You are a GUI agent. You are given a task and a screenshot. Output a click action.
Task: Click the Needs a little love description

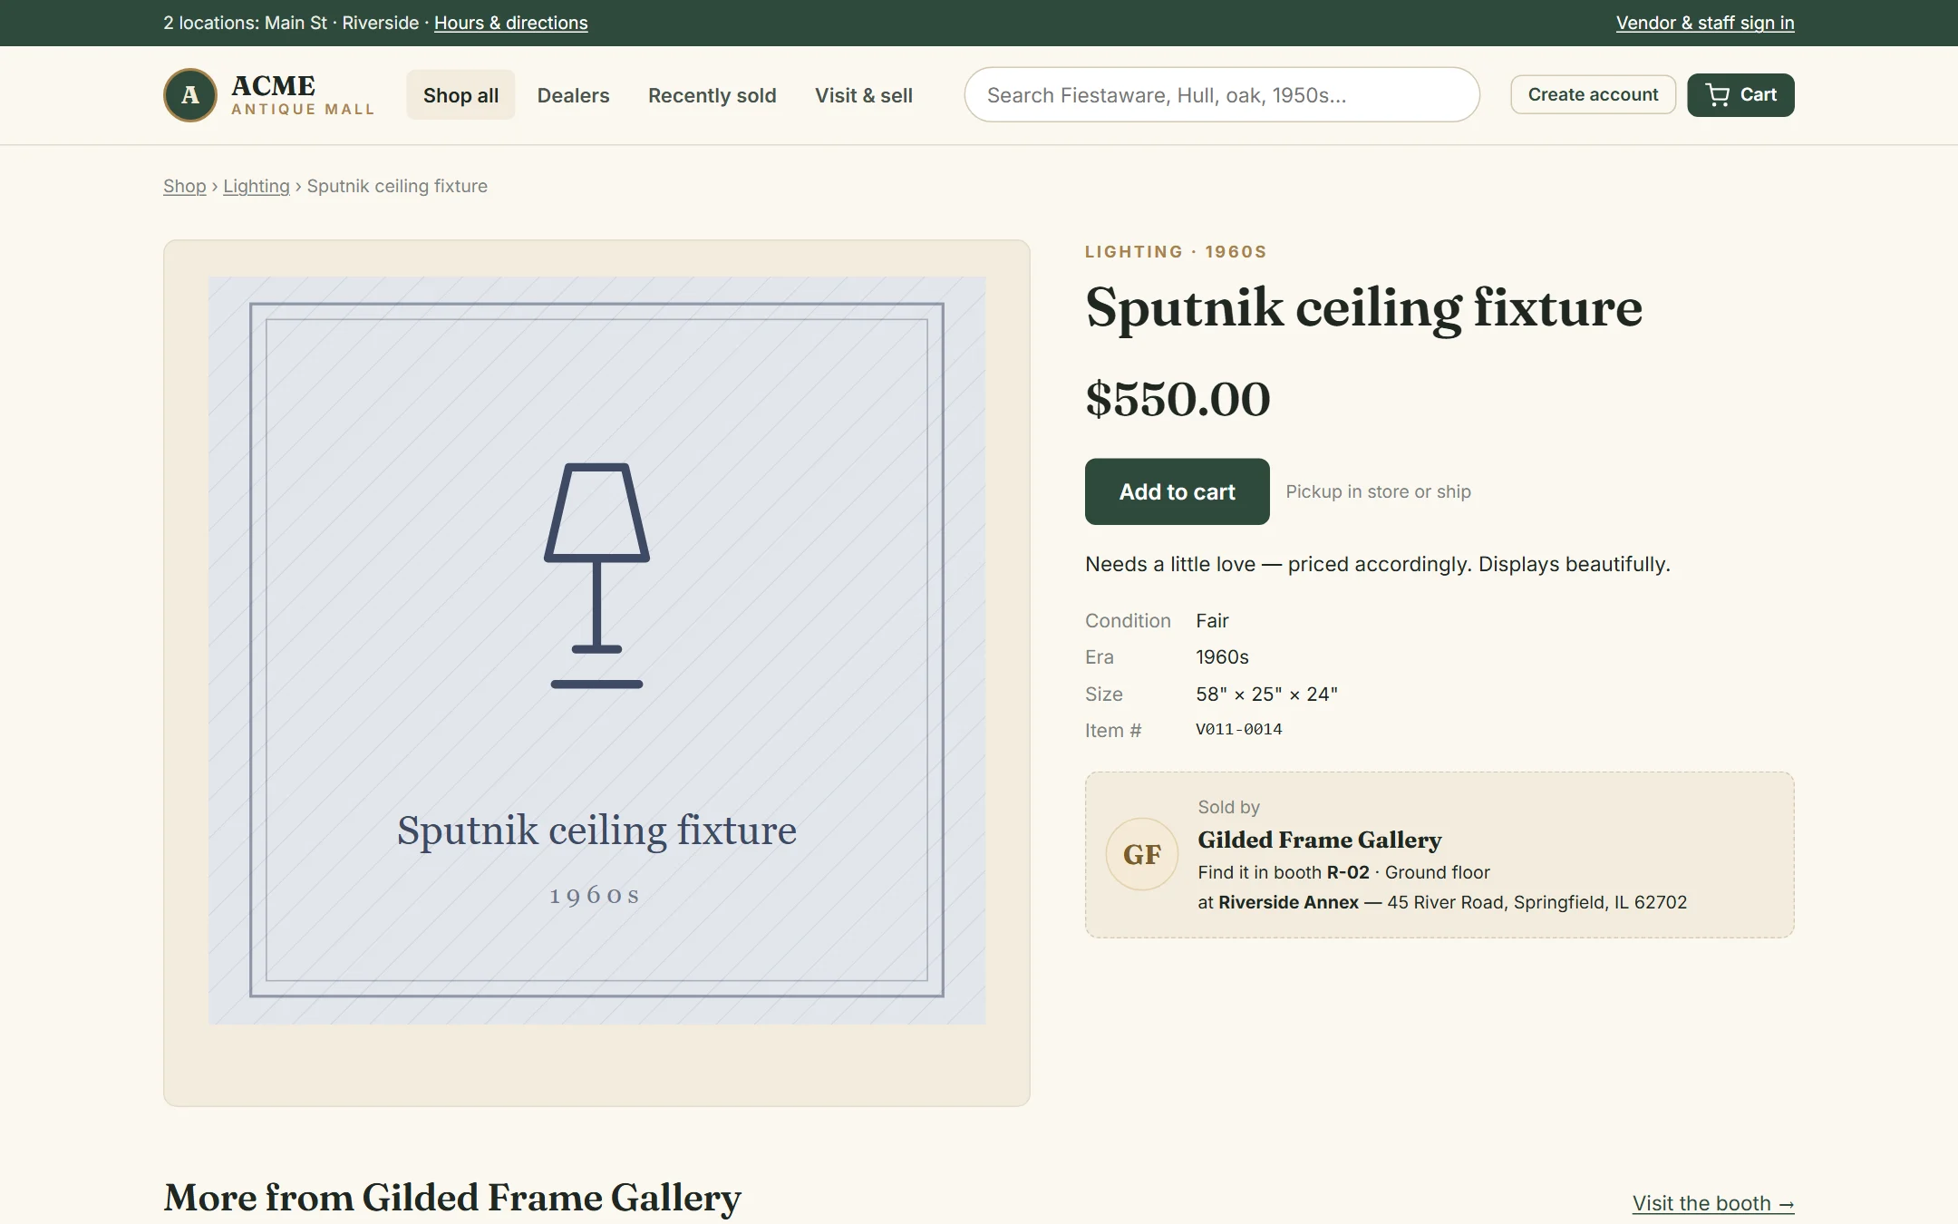1377,564
